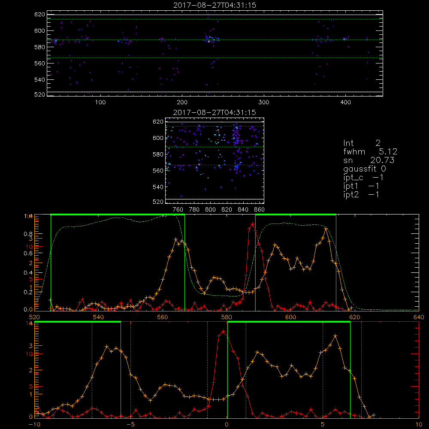Click x-axis label 860 under the middle plot
The image size is (429, 429).
click(x=260, y=210)
